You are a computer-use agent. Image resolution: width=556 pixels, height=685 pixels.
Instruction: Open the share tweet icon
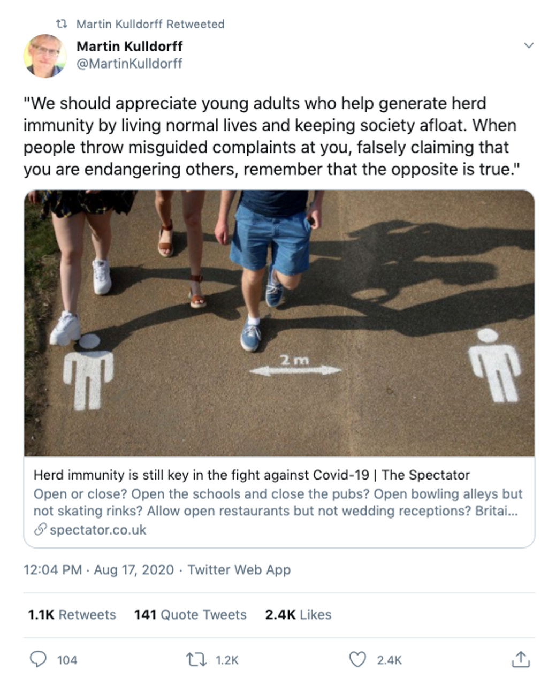520,659
